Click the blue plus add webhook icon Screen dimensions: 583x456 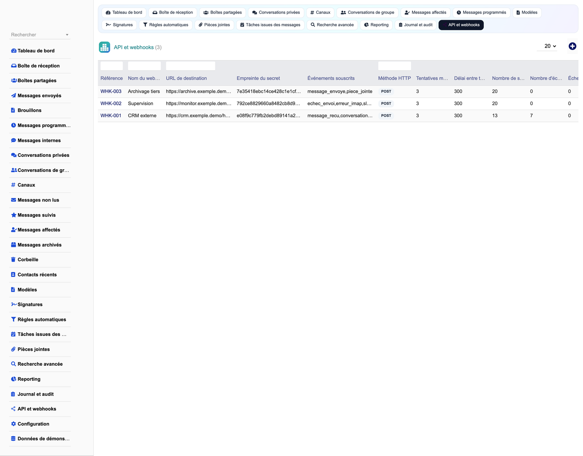tap(572, 46)
